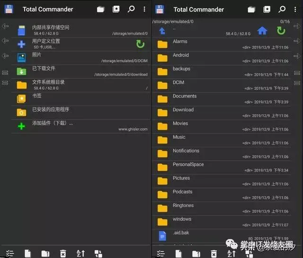
Task: Open the DCIM folder
Action: (x=222, y=85)
